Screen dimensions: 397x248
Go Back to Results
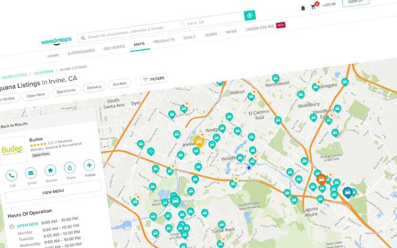[14, 125]
